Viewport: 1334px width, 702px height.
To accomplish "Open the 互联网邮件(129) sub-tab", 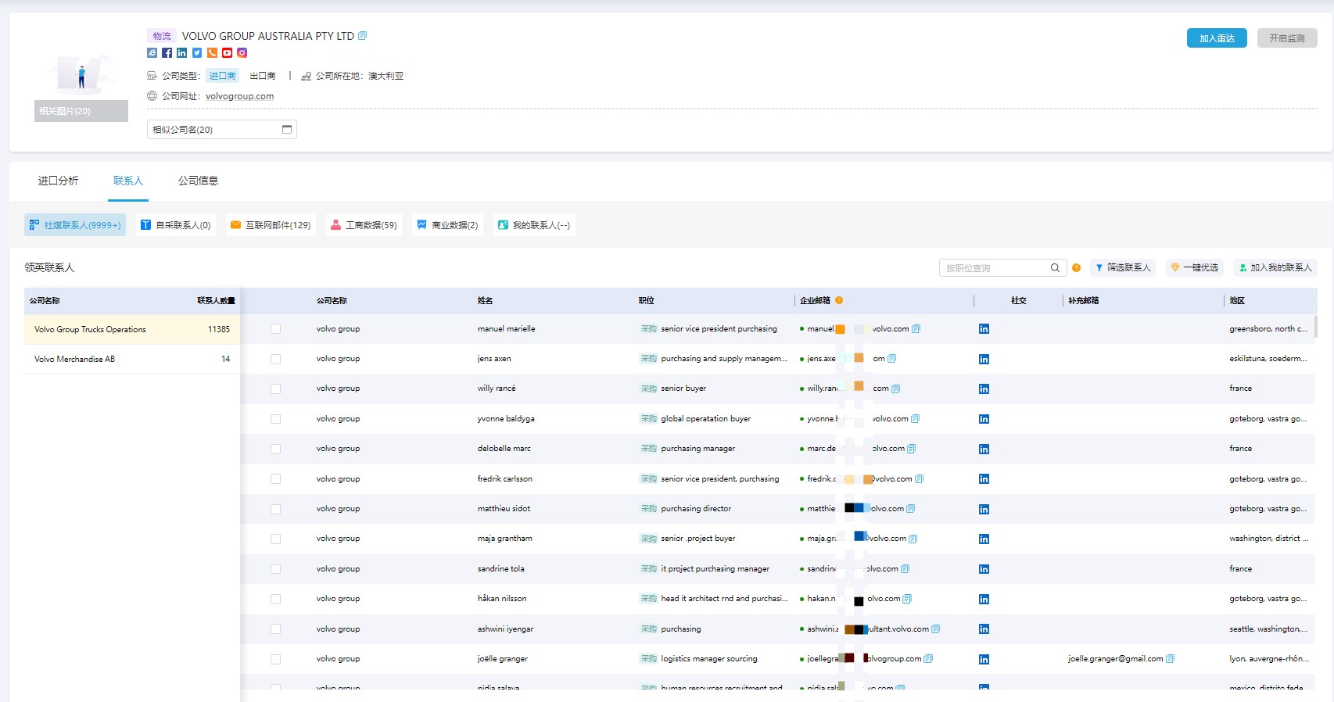I will click(271, 225).
